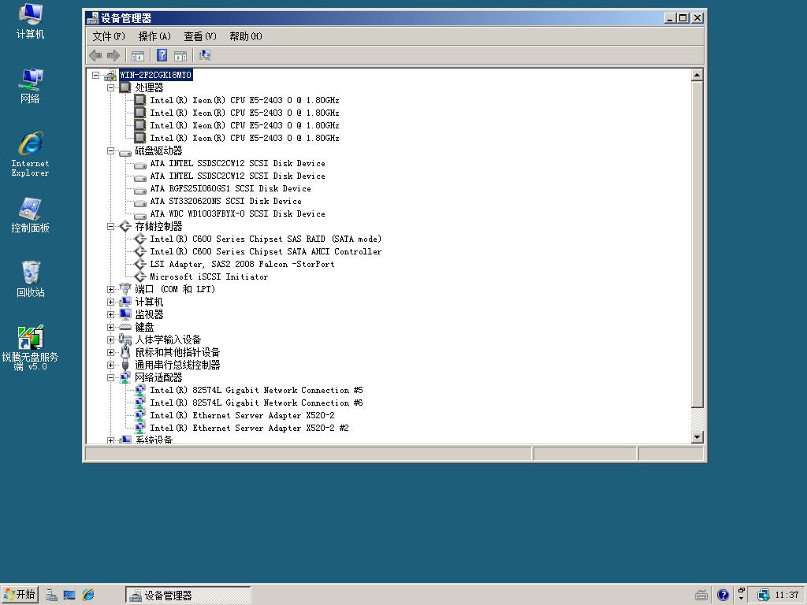Select the first Xeon E5-2403 CPU entry

(244, 100)
